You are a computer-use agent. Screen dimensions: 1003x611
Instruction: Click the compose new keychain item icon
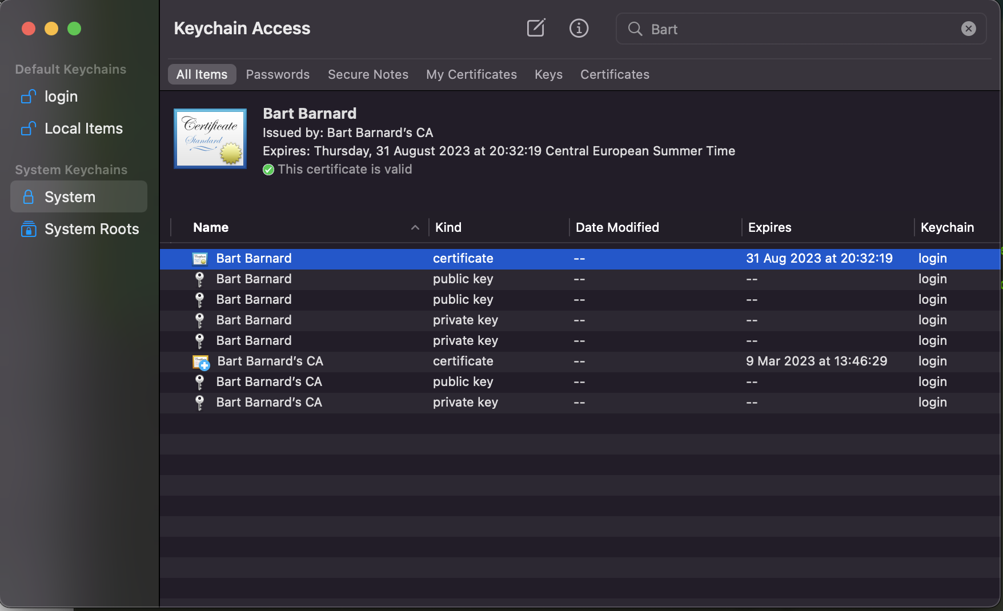coord(536,28)
